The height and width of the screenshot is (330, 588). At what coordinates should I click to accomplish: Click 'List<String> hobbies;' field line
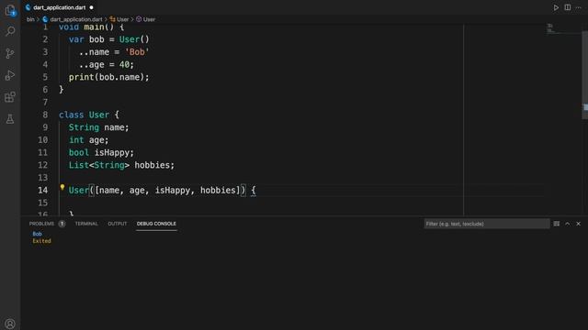click(121, 165)
